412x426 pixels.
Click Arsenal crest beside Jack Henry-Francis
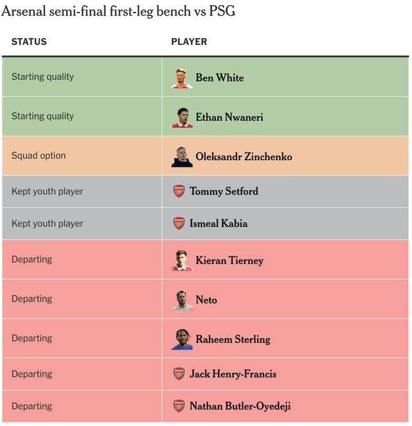pos(179,374)
